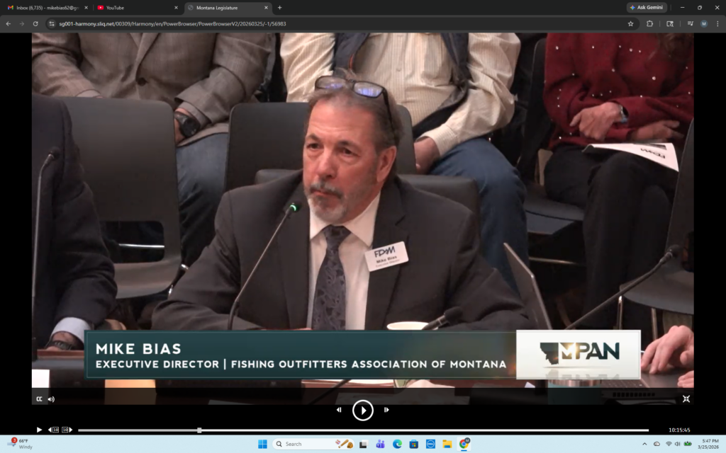Viewport: 726px width, 453px height.
Task: Switch to the Gmail Inbox tab
Action: [46, 8]
